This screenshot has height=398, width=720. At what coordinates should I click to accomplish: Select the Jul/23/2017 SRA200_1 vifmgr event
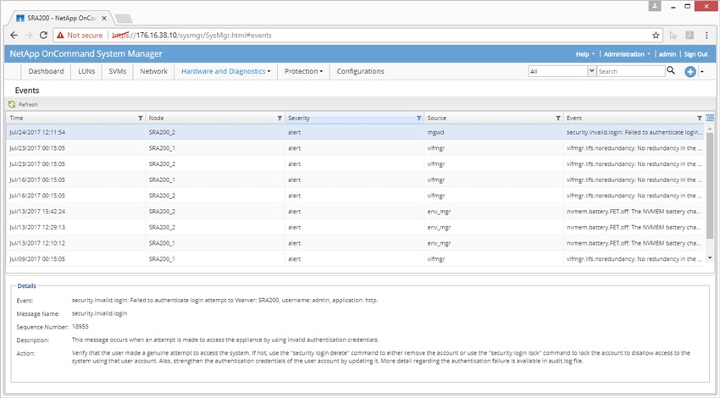[355, 148]
